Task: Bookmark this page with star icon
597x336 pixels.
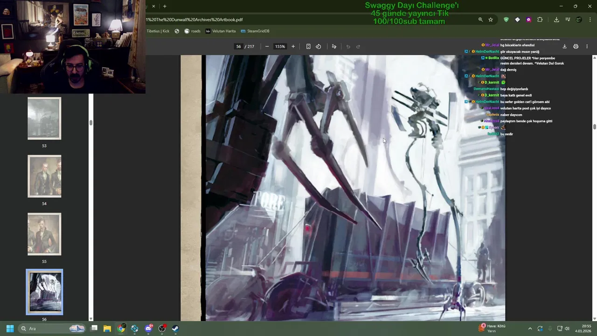Action: [491, 20]
